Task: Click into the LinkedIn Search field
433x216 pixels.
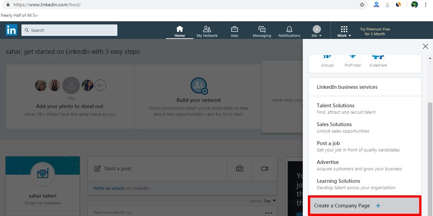Action: [69, 30]
